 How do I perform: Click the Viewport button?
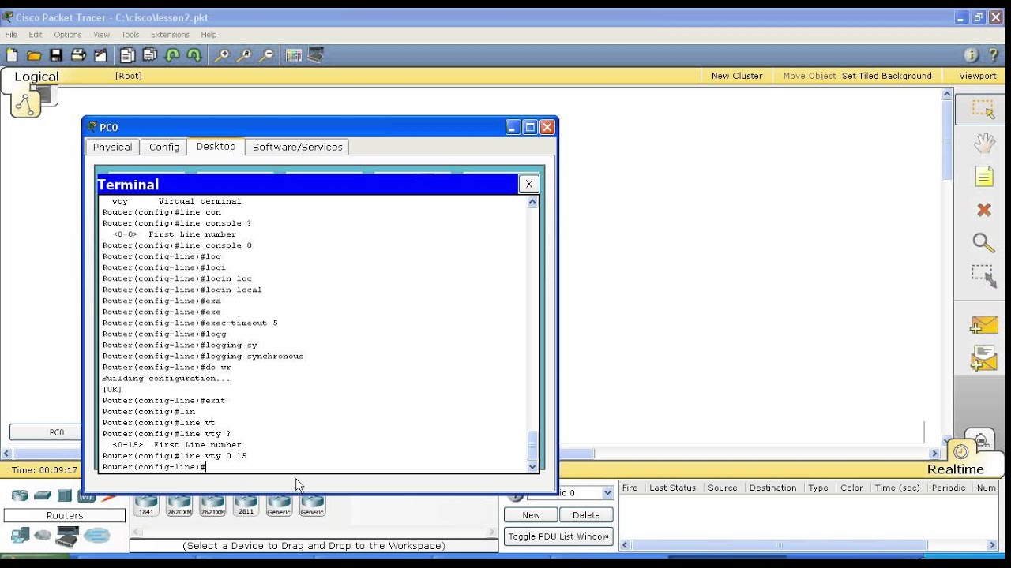[x=978, y=76]
